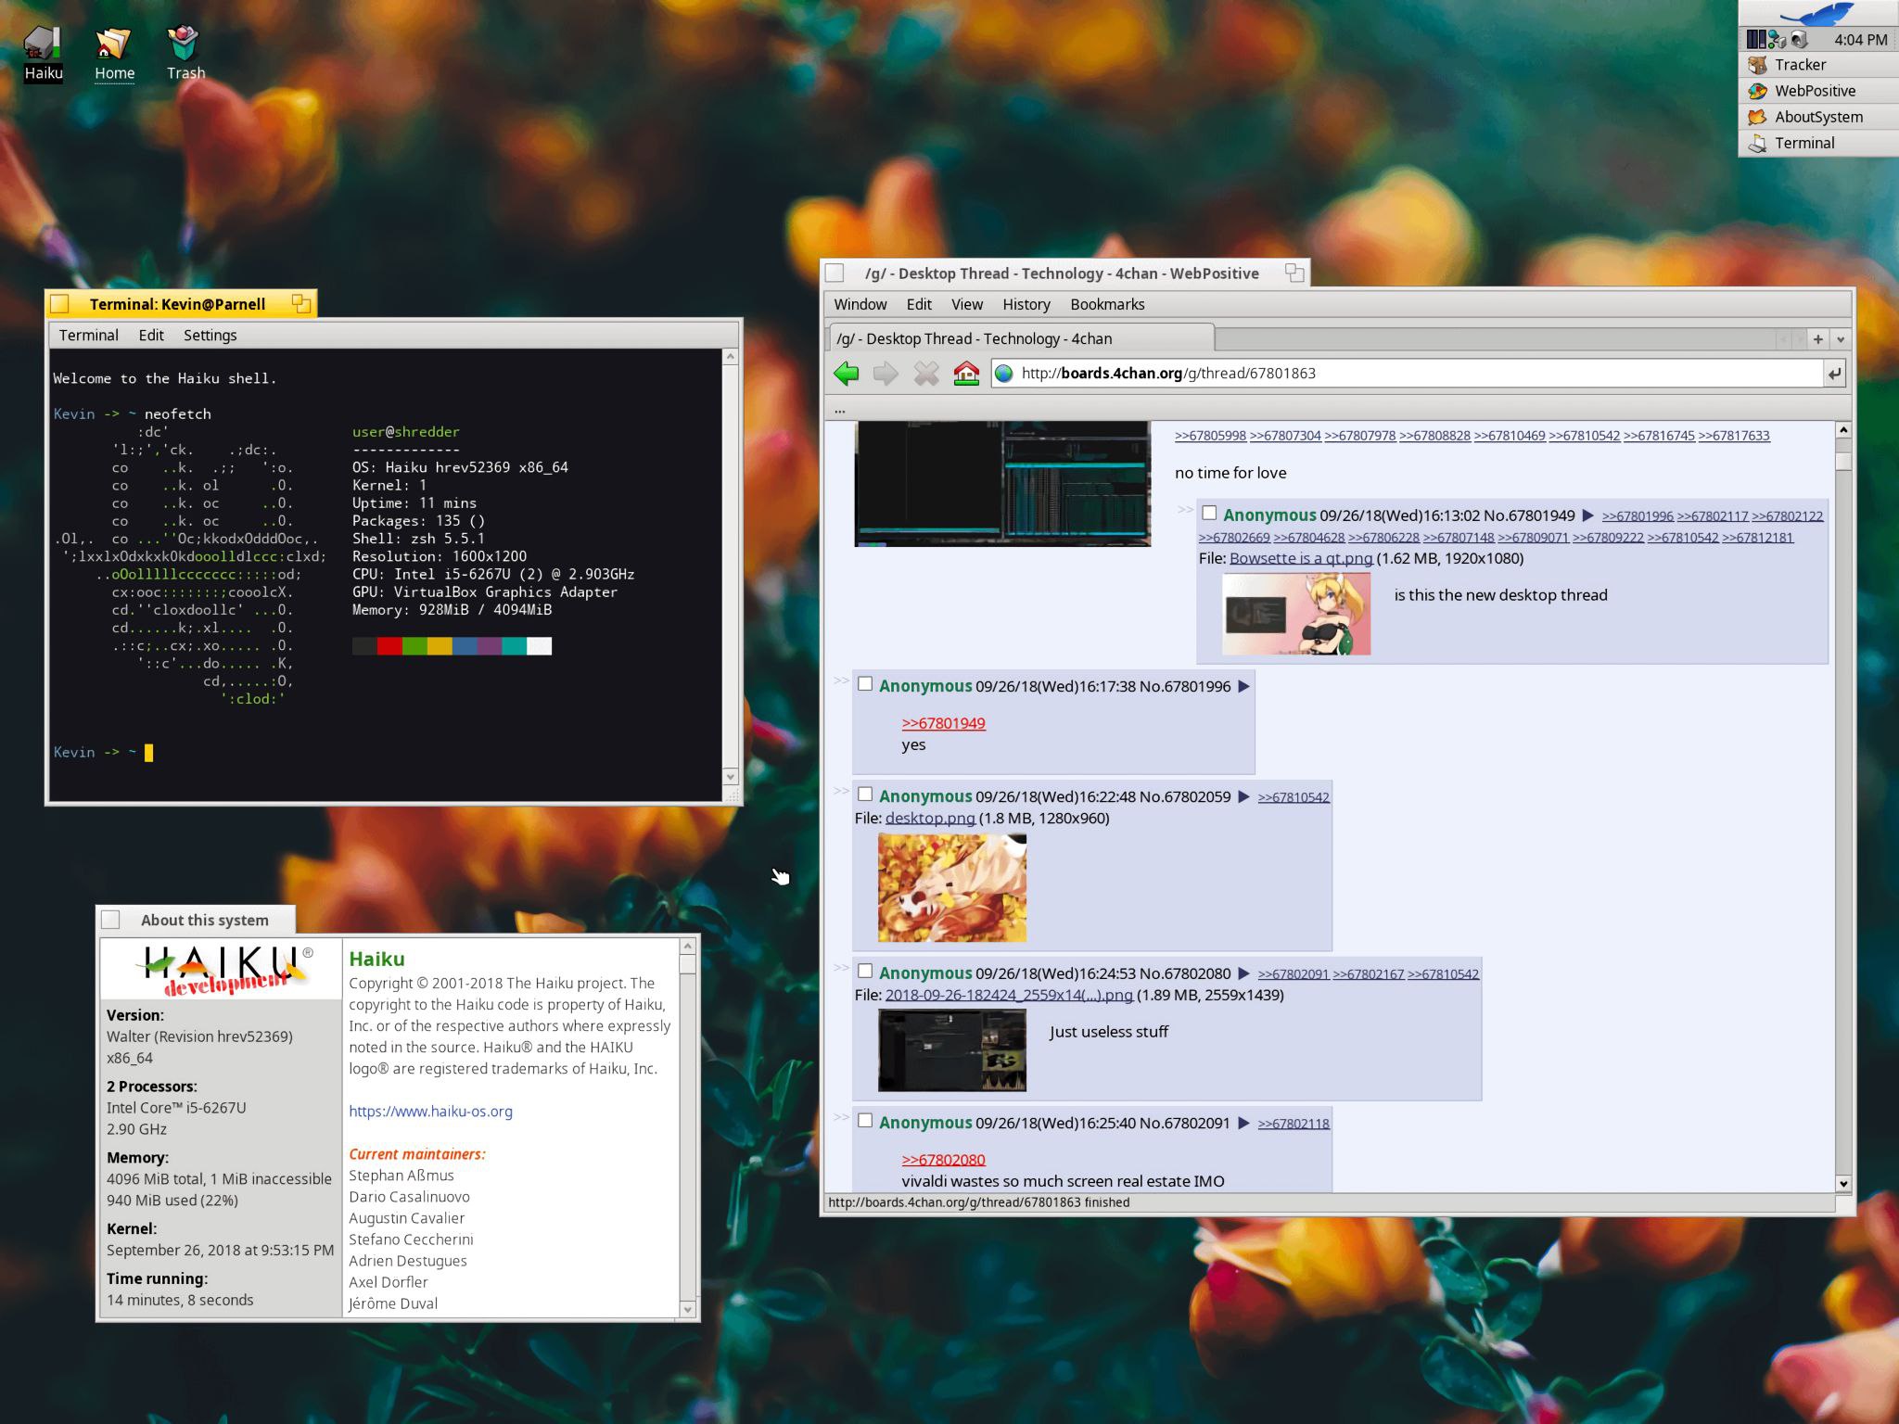
Task: Click the volume tray icon in Deskbar
Action: [1800, 40]
